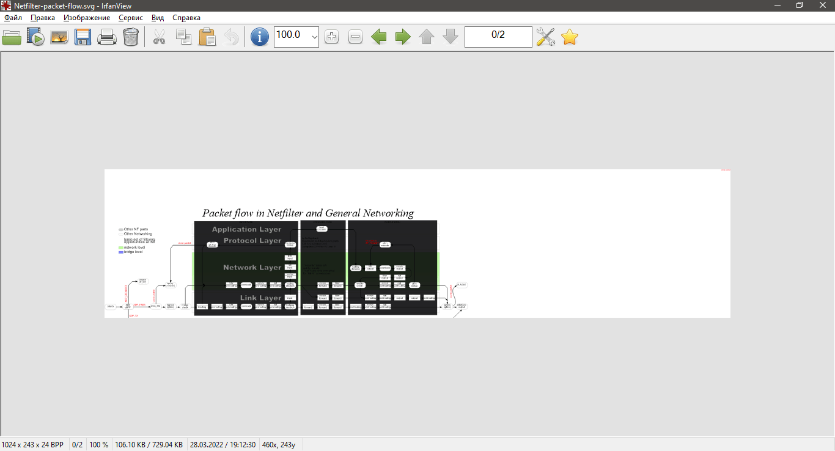This screenshot has width=835, height=451.
Task: Maximize or restore the IrfanView window
Action: click(800, 5)
